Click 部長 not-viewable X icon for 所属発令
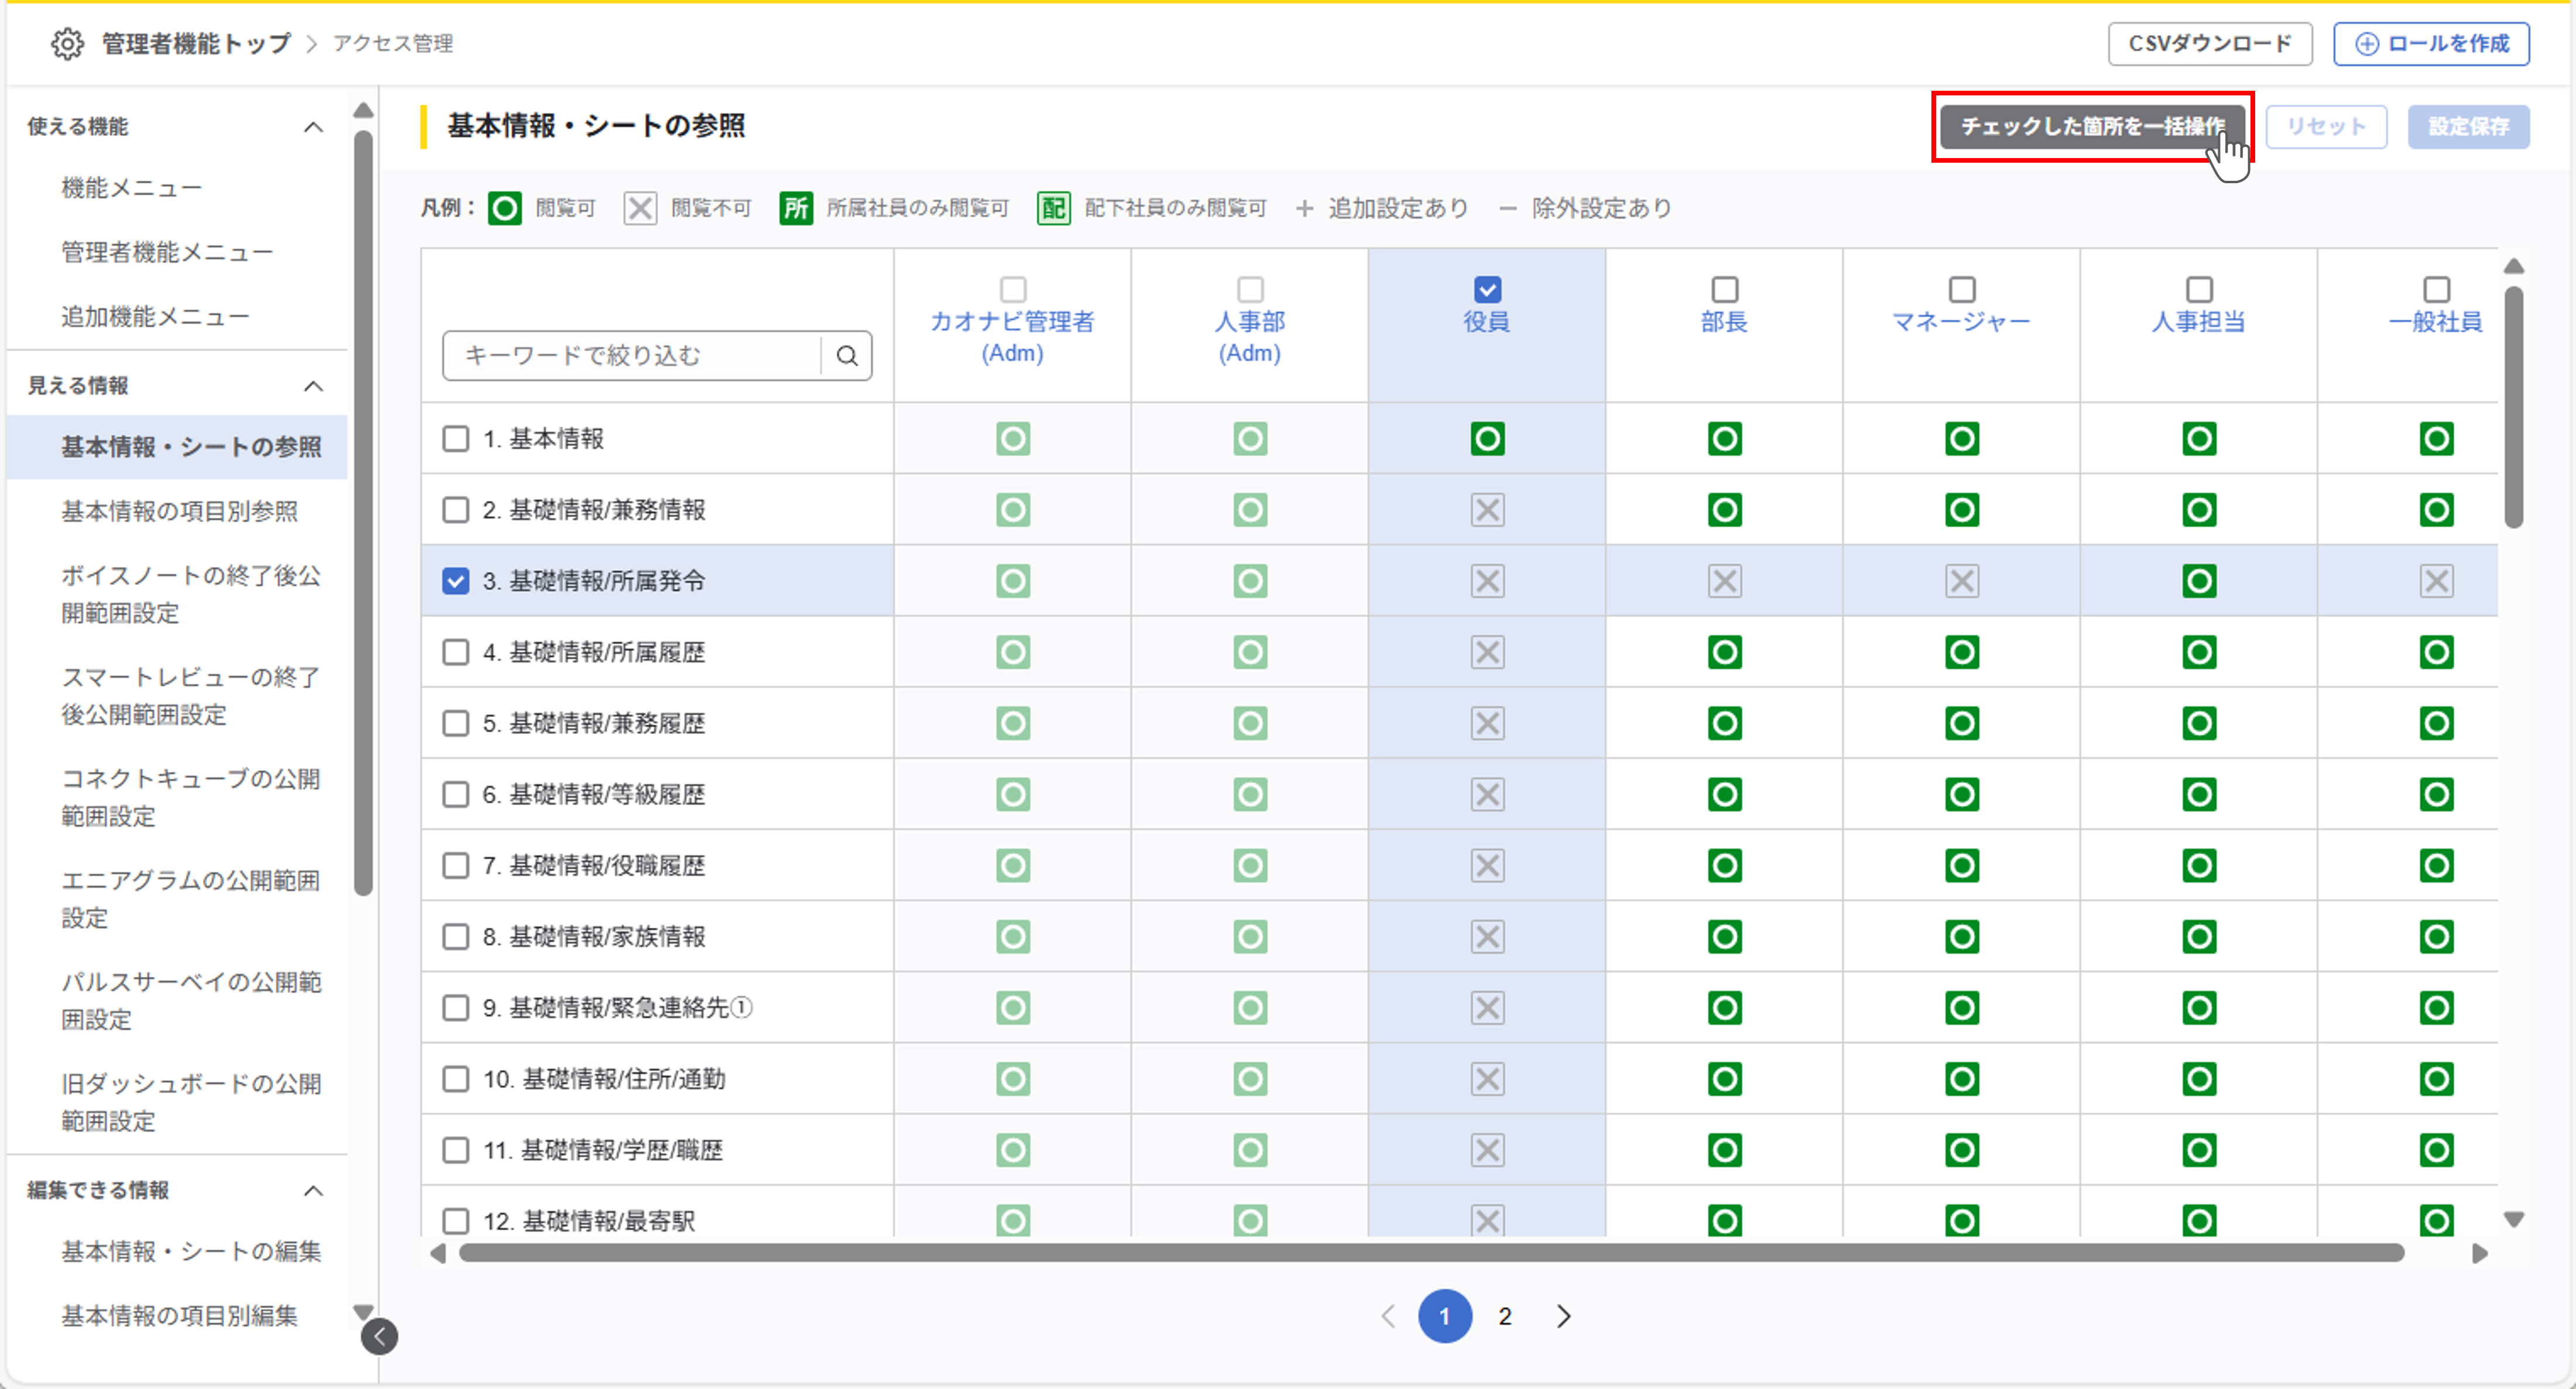The height and width of the screenshot is (1389, 2576). click(1724, 581)
